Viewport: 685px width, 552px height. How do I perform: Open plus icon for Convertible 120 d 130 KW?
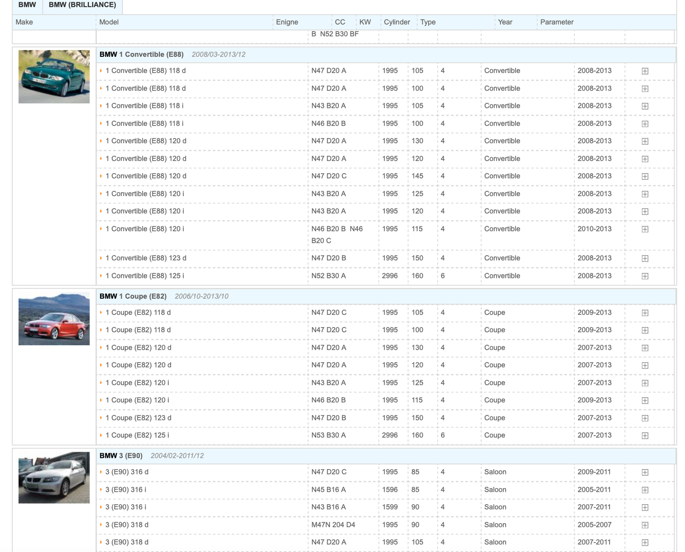click(x=645, y=141)
